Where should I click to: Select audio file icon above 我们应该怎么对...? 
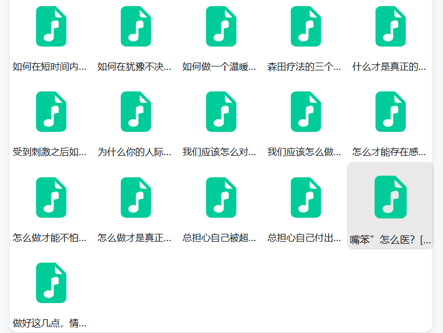(221, 112)
